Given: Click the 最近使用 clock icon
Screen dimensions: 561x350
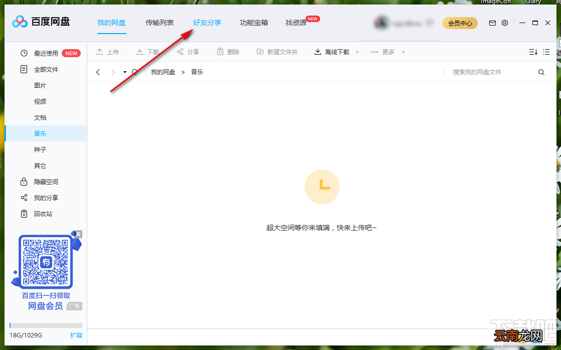Looking at the screenshot, I should tap(24, 53).
